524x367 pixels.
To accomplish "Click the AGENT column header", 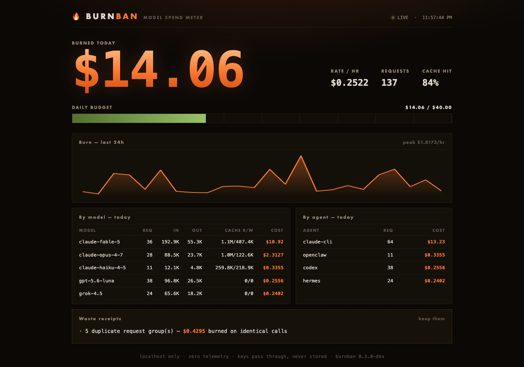I will click(x=311, y=230).
